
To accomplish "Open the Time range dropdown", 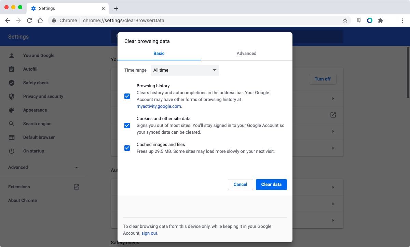I will point(184,70).
